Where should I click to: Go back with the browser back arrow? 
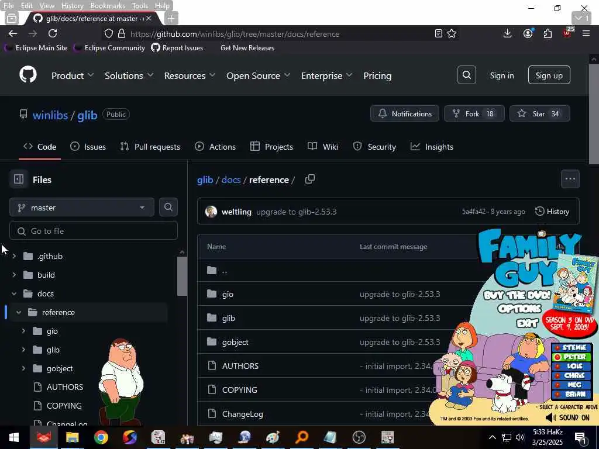tap(13, 33)
